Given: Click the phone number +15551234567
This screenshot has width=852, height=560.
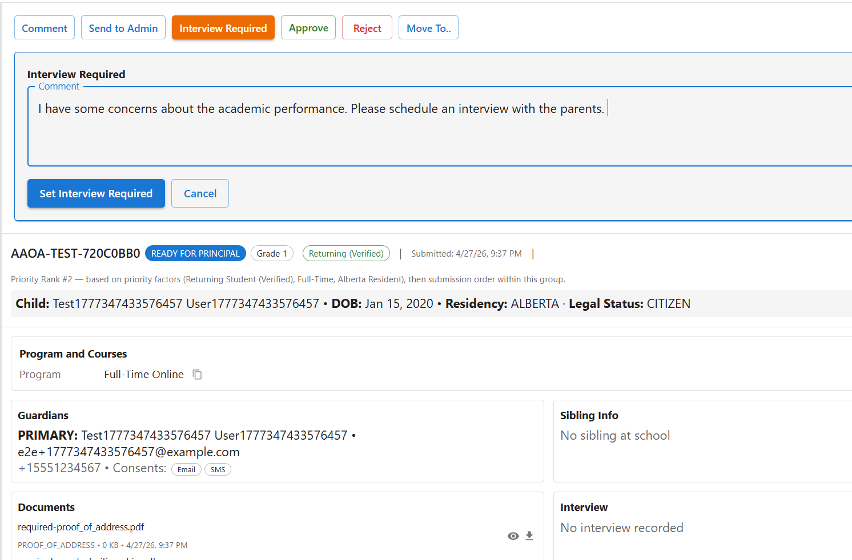Looking at the screenshot, I should coord(59,468).
